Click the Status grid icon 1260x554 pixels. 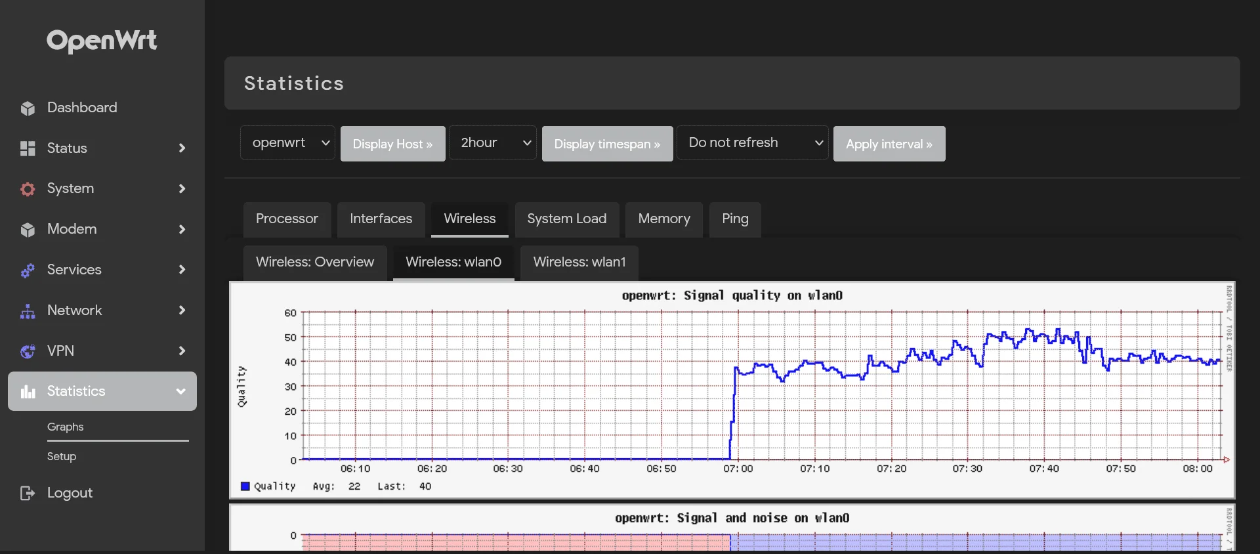(28, 149)
